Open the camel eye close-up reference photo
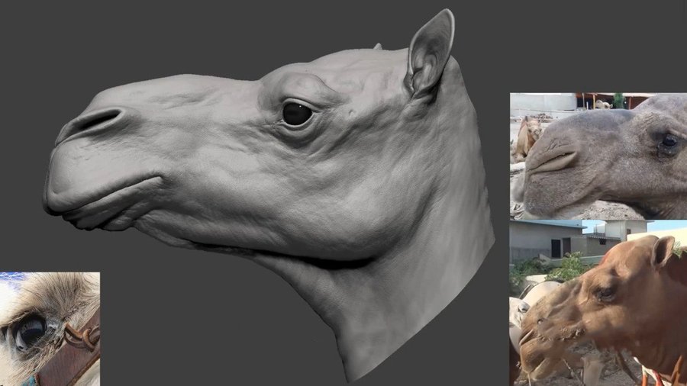The image size is (687, 386). 50,329
